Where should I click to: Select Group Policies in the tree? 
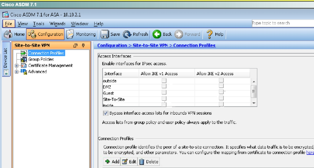pos(41,59)
